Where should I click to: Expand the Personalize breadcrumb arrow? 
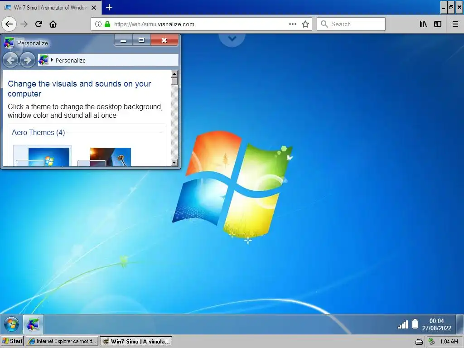(52, 60)
